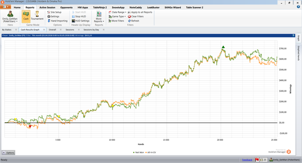This screenshot has width=302, height=163.
Task: Refresh the report data
Action: (x=133, y=21)
